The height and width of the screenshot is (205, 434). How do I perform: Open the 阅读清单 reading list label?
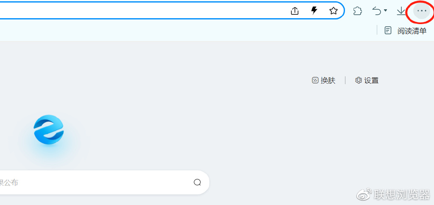412,30
